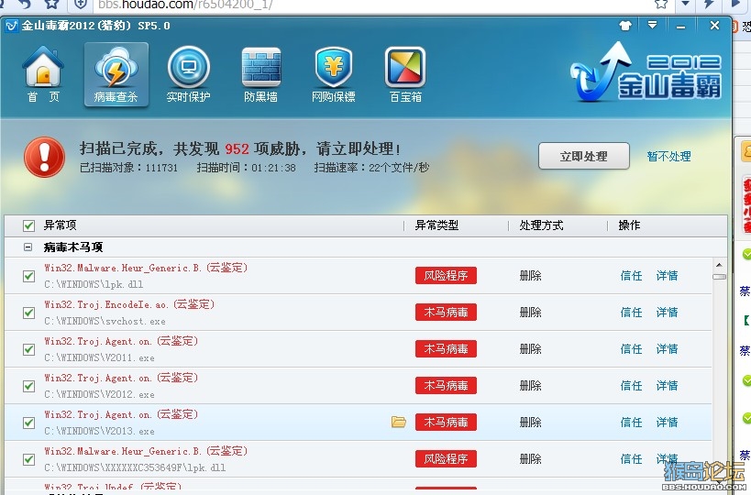The width and height of the screenshot is (751, 495).
Task: Click the threat list scrollbar thumb
Action: pyautogui.click(x=719, y=277)
